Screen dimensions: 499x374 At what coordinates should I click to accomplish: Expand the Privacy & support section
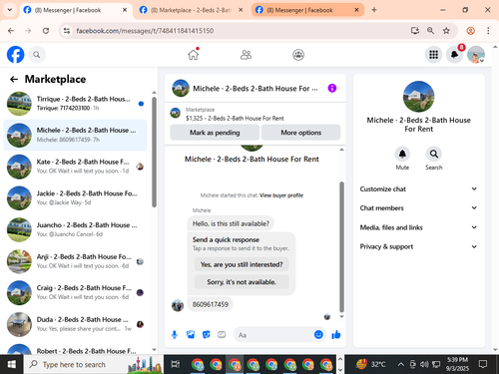(418, 246)
